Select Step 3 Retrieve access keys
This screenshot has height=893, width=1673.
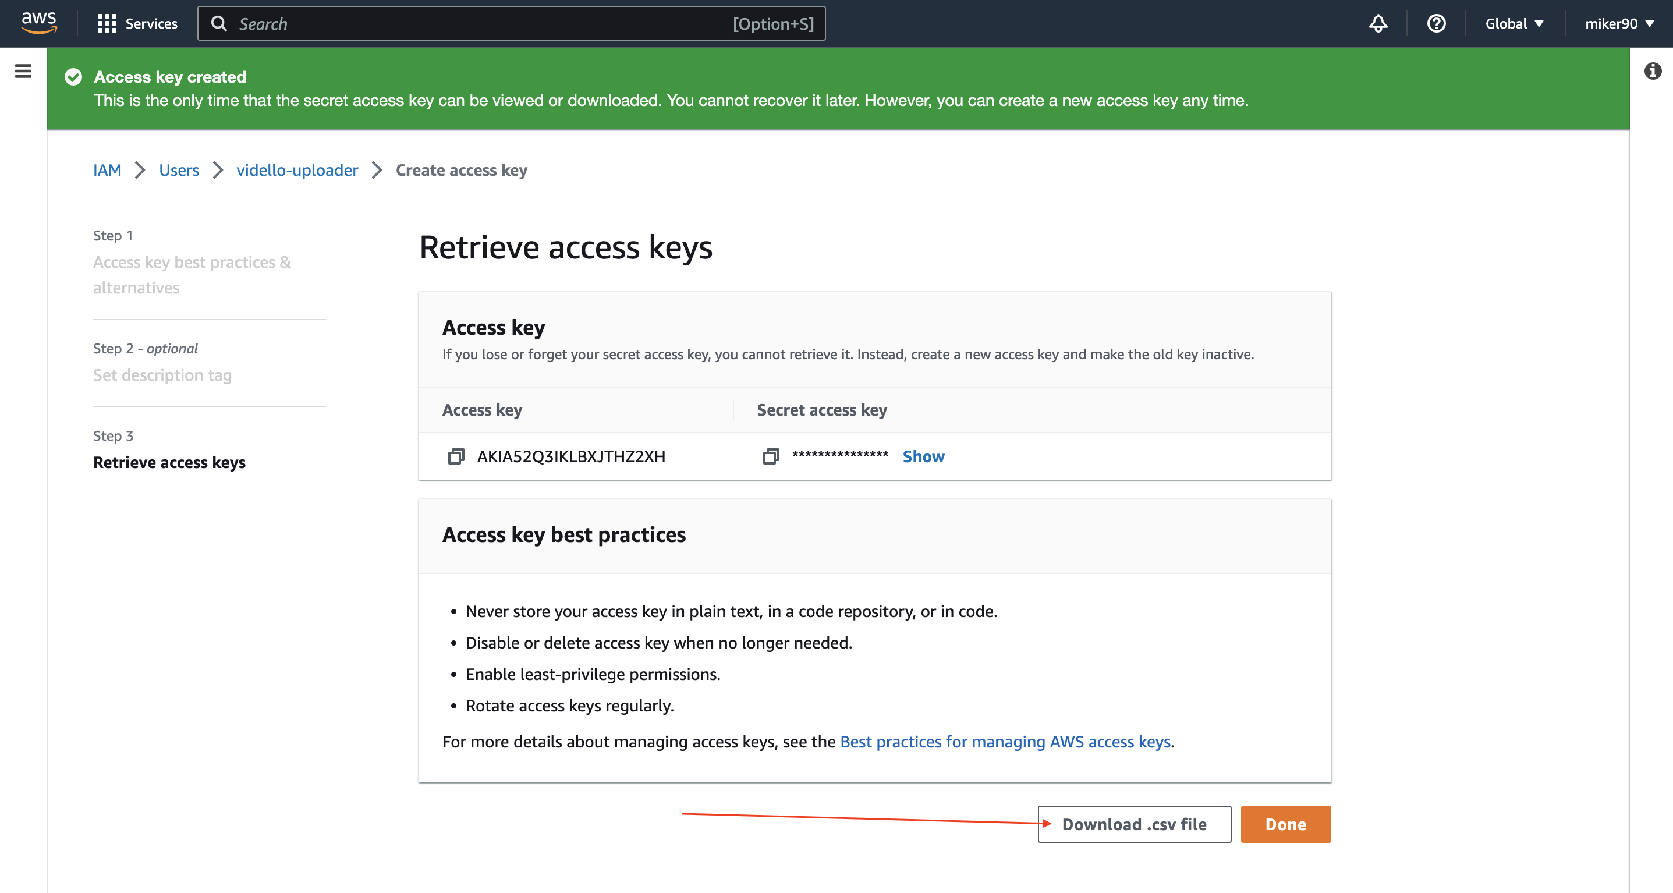169,462
